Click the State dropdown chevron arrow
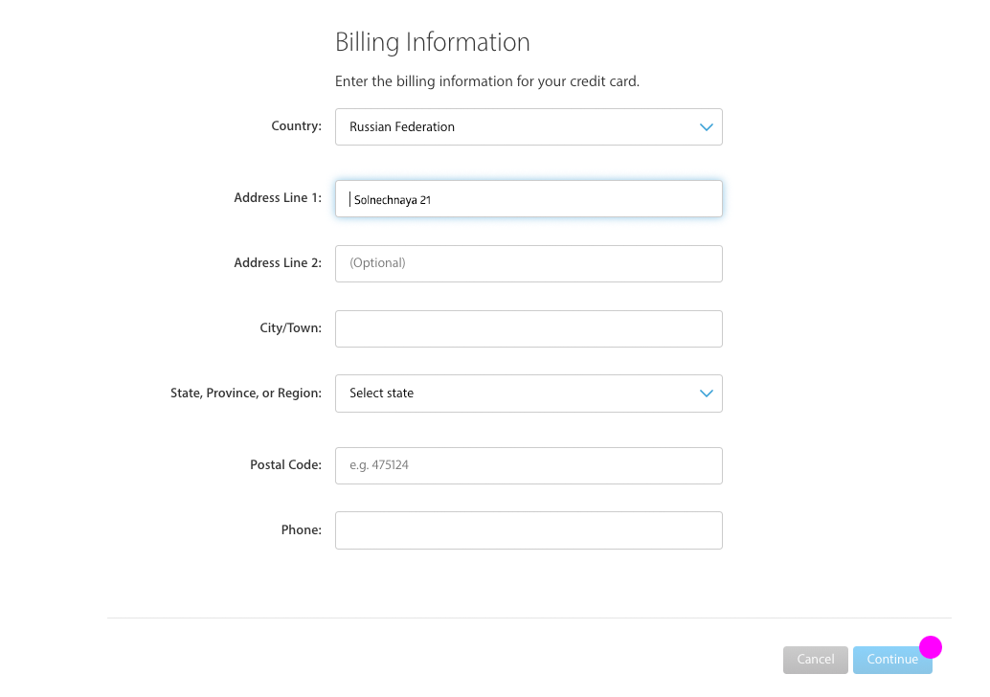 click(x=707, y=393)
